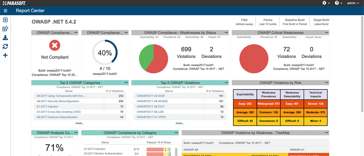Viewport: 364px width, 156px height.
Task: Open options menu of Not Compliant widget
Action: pyautogui.click(x=76, y=33)
